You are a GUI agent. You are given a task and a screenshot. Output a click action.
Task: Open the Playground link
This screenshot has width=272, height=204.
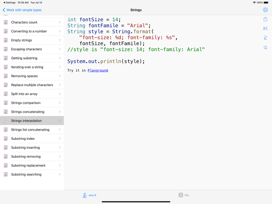tap(98, 70)
